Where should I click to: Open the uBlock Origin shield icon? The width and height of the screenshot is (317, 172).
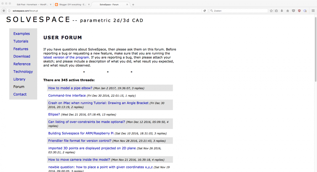[x=299, y=11]
